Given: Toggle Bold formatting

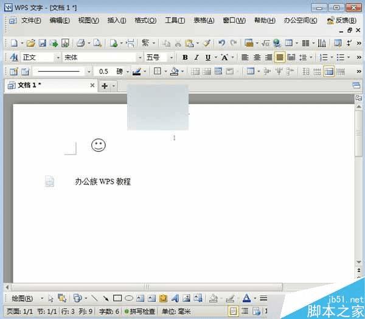Looking at the screenshot, I should [x=185, y=57].
